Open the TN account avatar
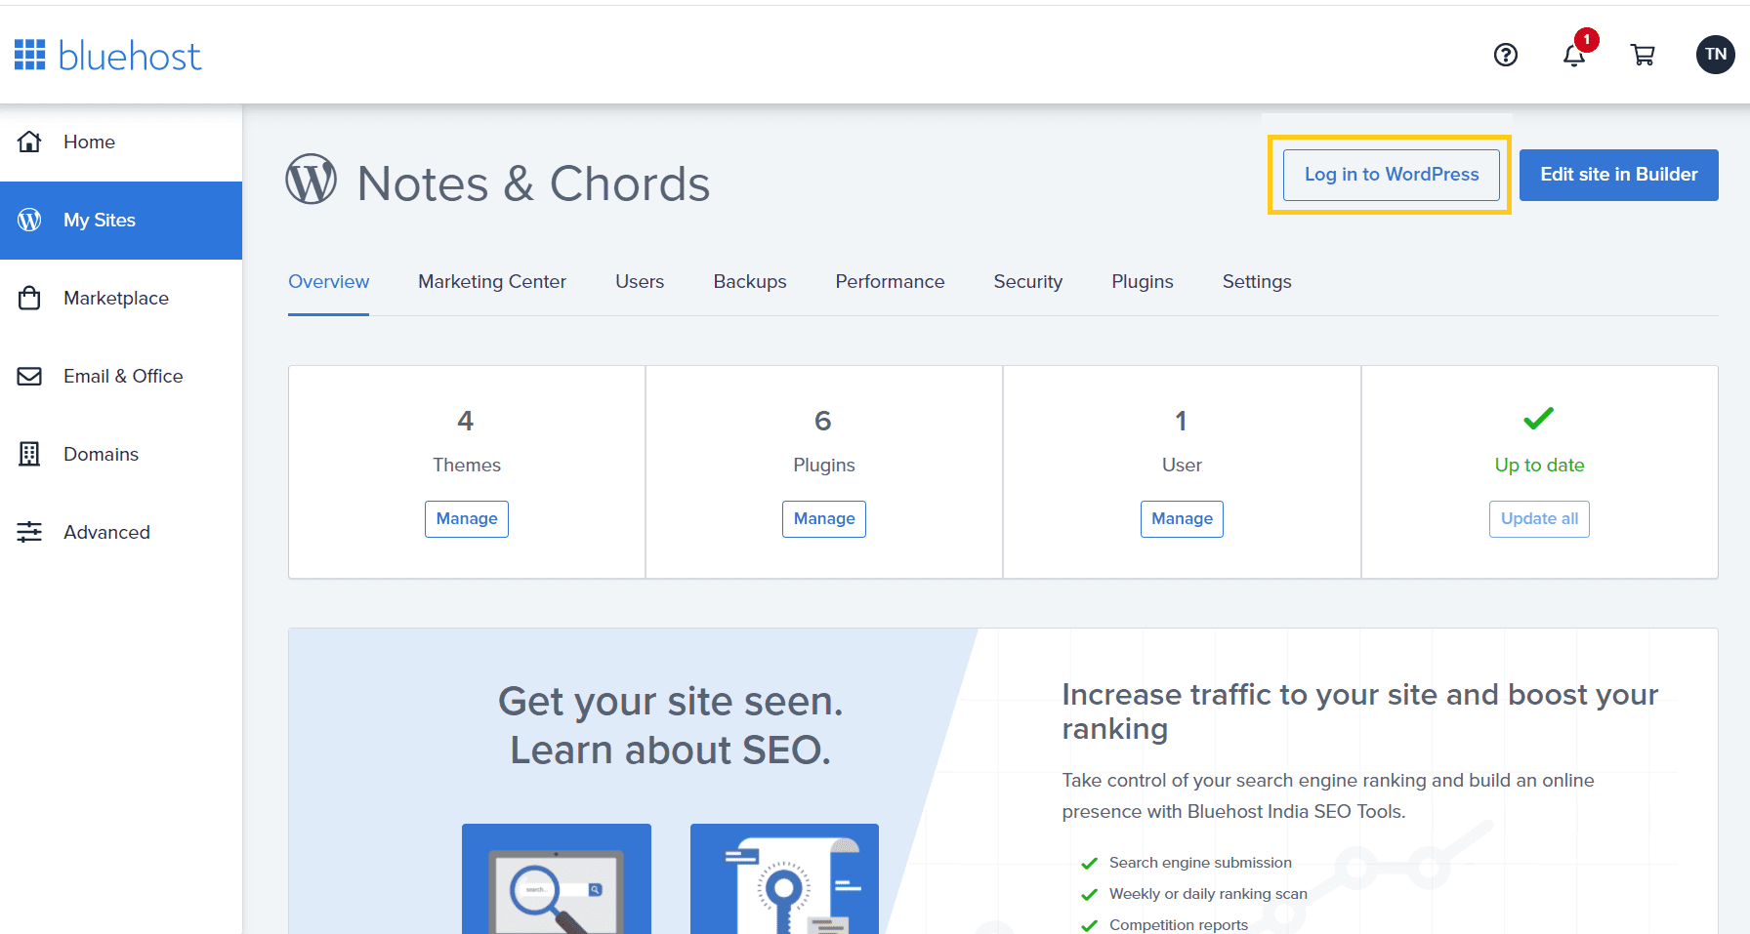This screenshot has width=1750, height=934. pos(1716,55)
